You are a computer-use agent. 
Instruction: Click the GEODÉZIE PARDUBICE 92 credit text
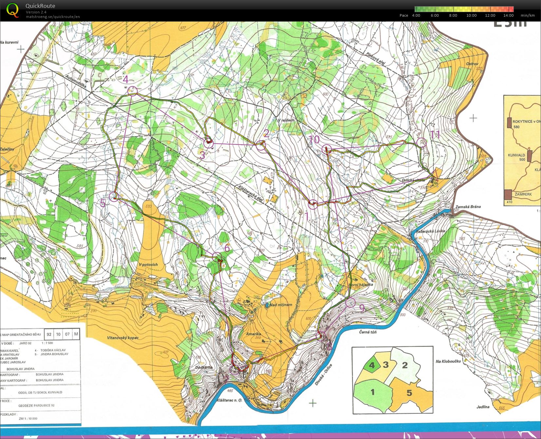pyautogui.click(x=36, y=406)
